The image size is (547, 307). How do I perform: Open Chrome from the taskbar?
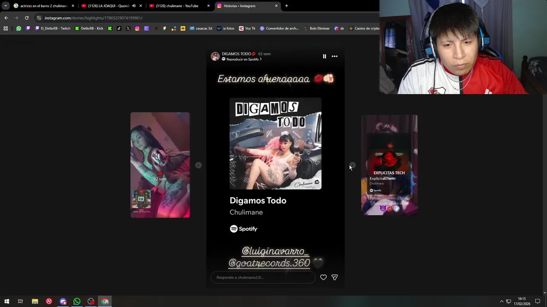(105, 301)
